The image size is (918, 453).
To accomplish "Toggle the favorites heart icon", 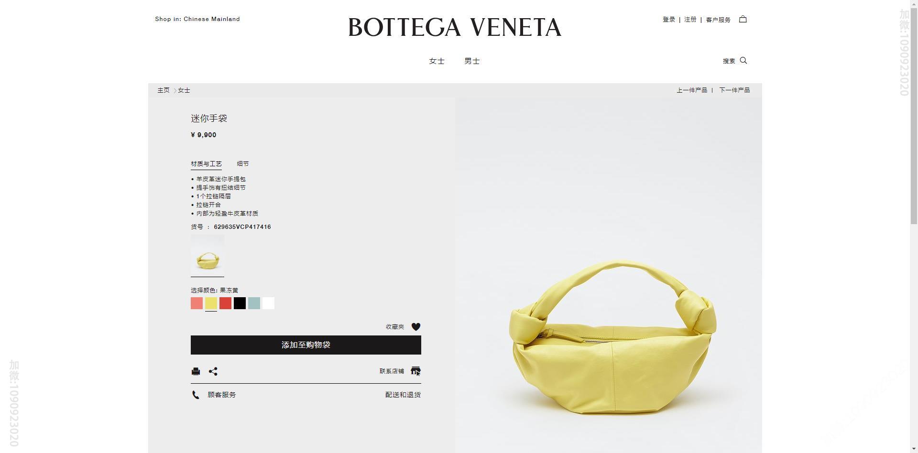I will [416, 327].
